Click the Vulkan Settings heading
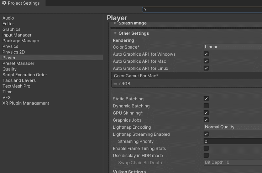Screen dimensions: 262x173 coord(129,171)
